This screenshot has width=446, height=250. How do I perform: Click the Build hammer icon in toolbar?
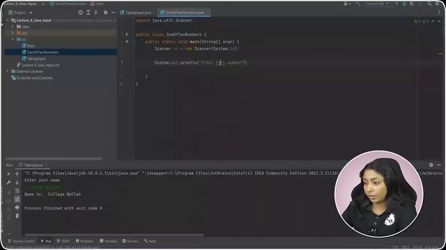(x=358, y=3)
